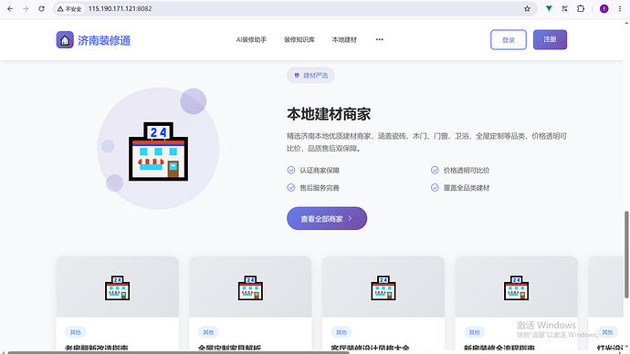The width and height of the screenshot is (630, 354).
Task: Click the check icon beside 覆盖全品类建材
Action: pyautogui.click(x=435, y=187)
